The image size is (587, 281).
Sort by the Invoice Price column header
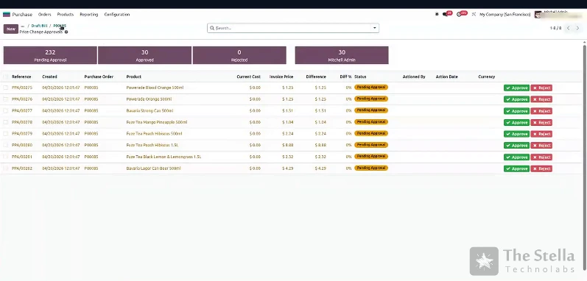click(x=281, y=77)
